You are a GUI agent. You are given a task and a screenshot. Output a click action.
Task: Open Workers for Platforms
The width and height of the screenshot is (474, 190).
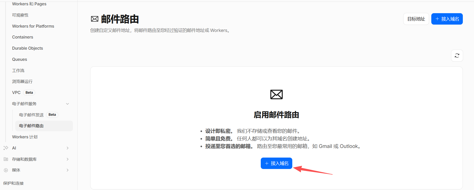33,26
